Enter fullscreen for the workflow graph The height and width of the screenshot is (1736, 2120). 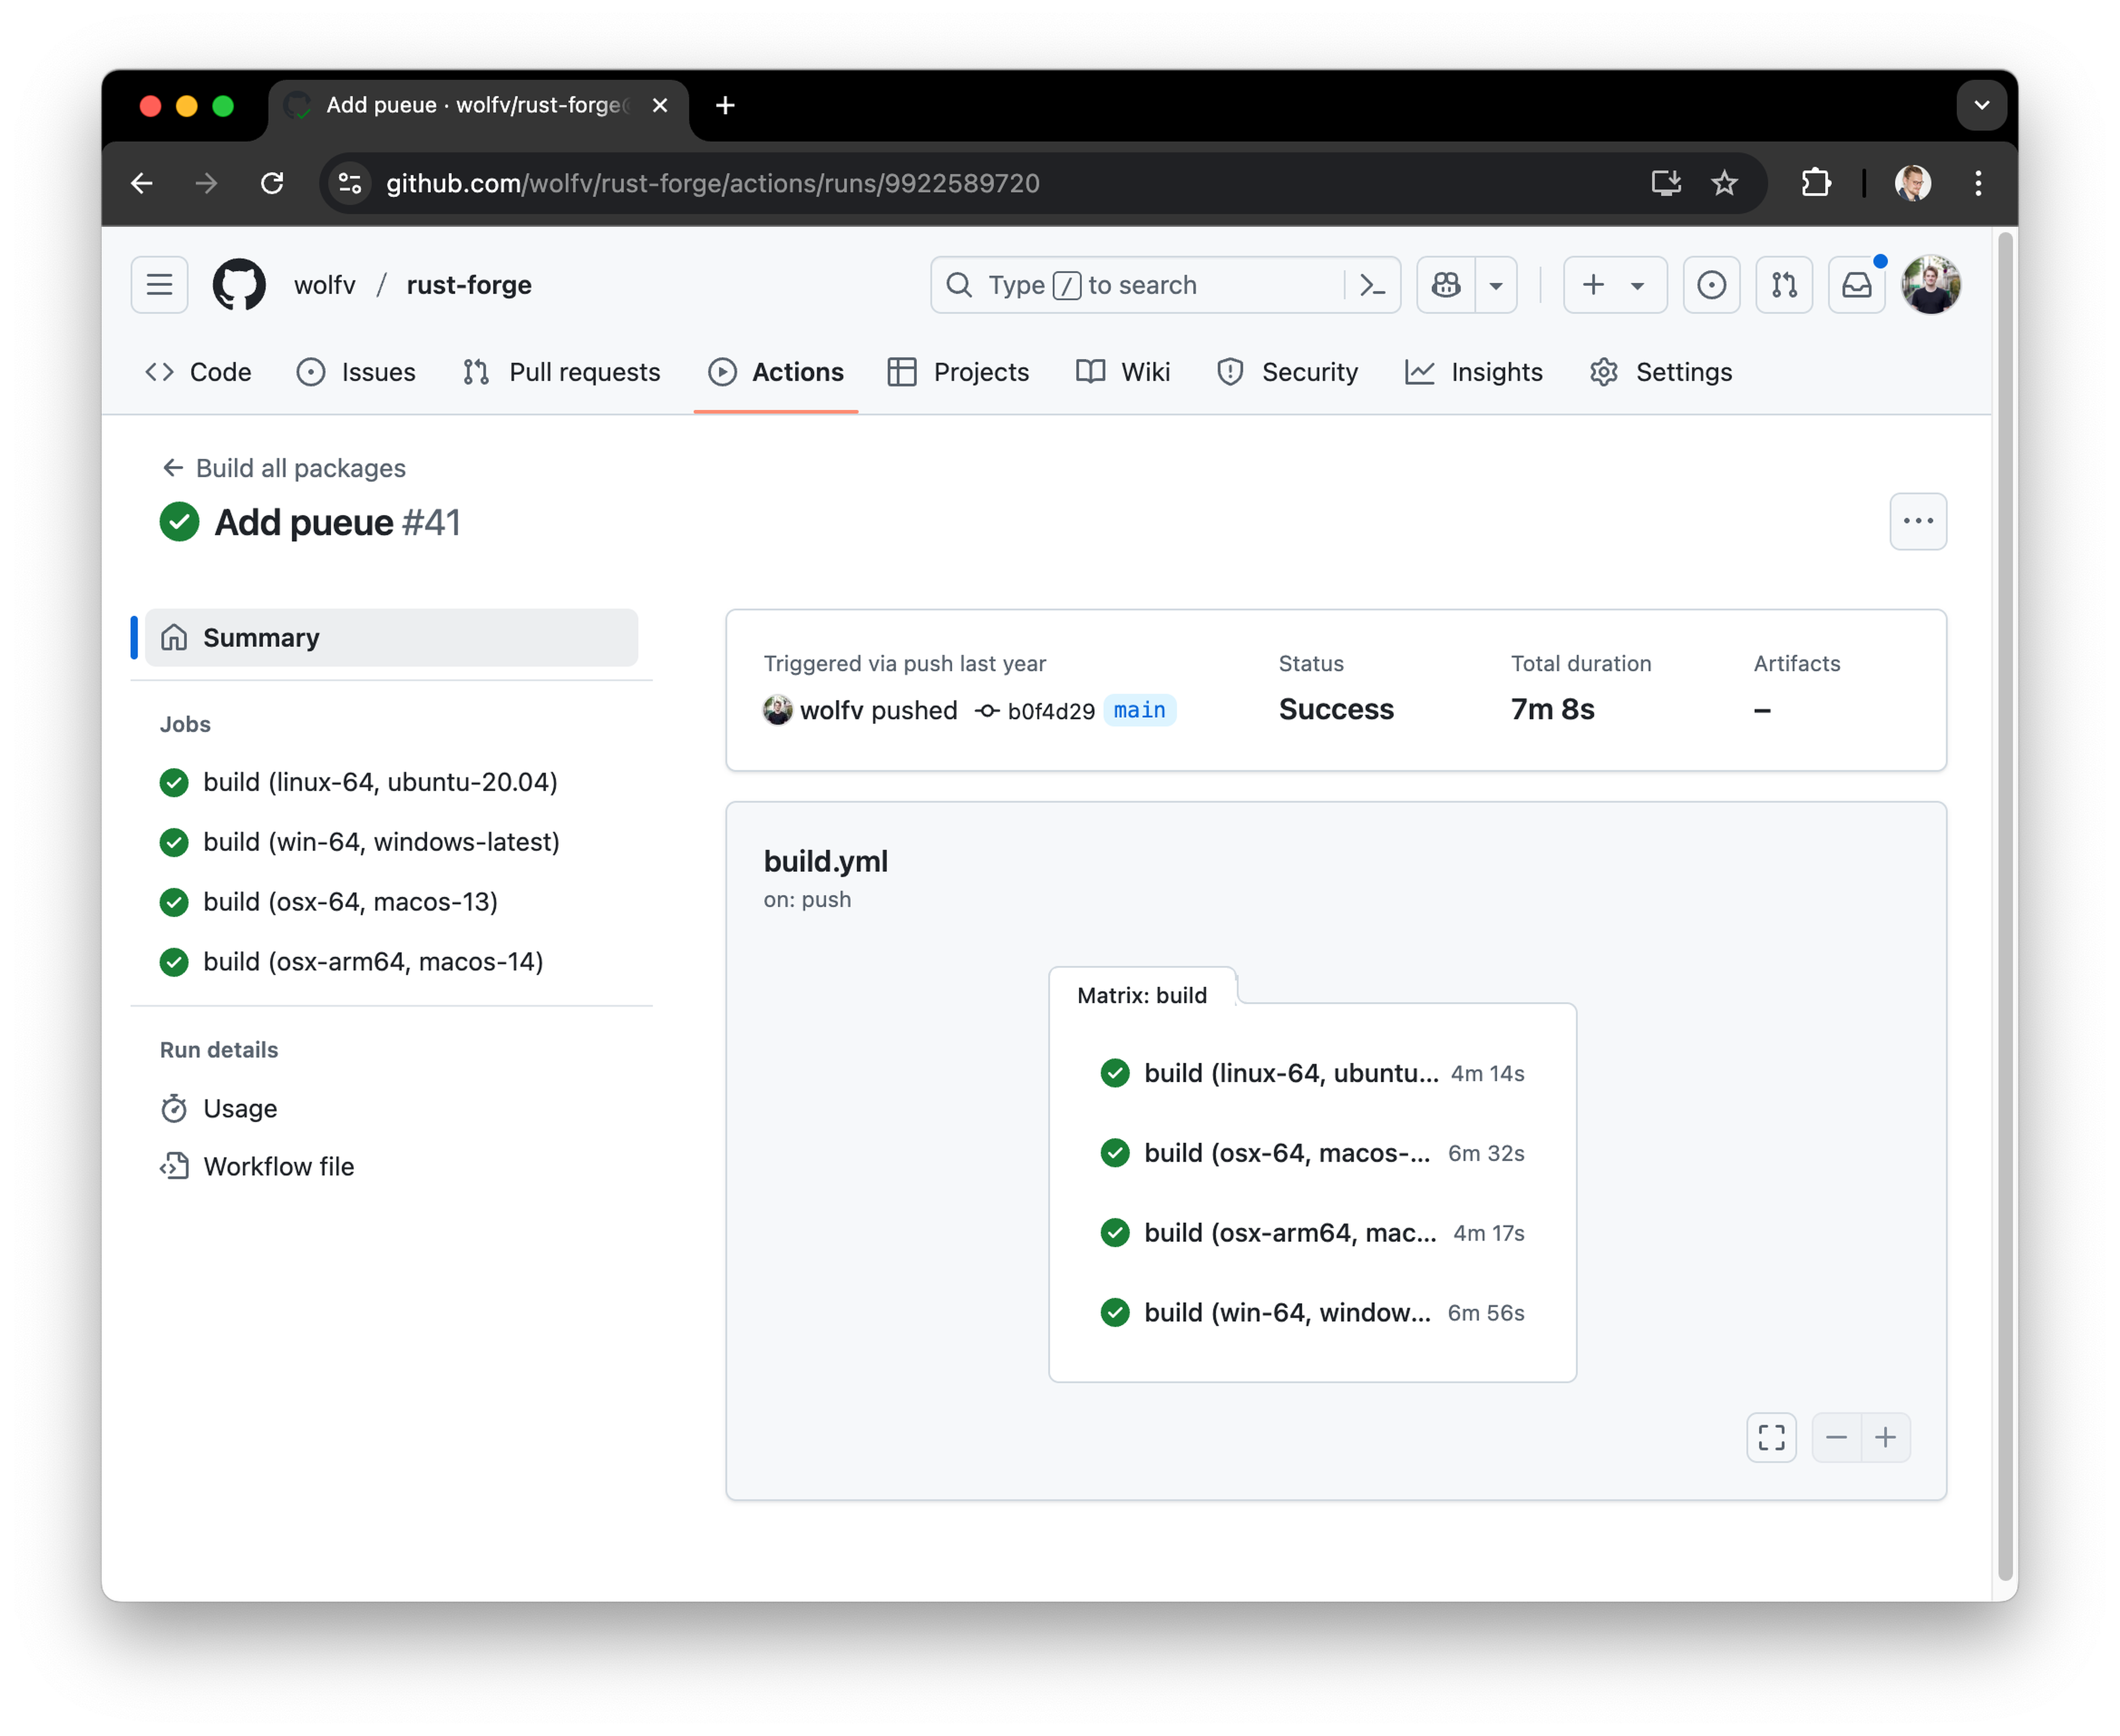click(1771, 1437)
